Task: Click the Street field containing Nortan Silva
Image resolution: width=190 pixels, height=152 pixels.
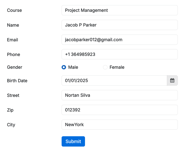Action: point(119,95)
